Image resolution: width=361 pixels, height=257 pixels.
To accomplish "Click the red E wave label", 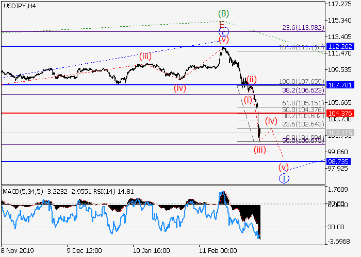I will click(x=222, y=24).
